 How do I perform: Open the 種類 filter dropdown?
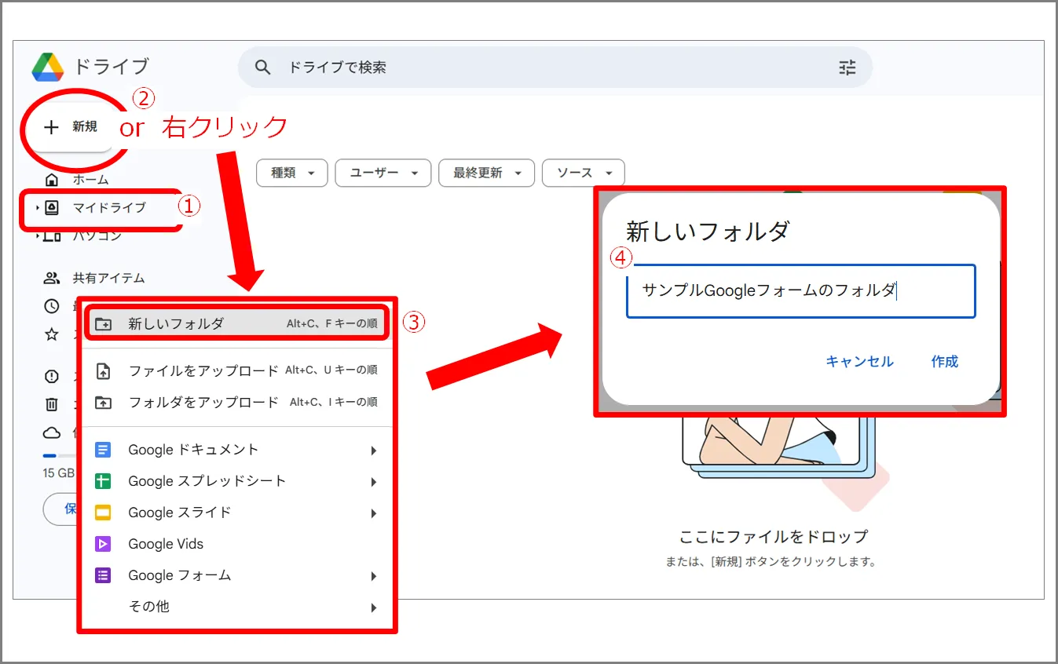(291, 173)
